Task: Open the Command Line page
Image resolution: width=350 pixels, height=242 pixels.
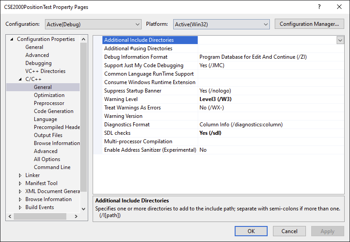Action: 52,167
